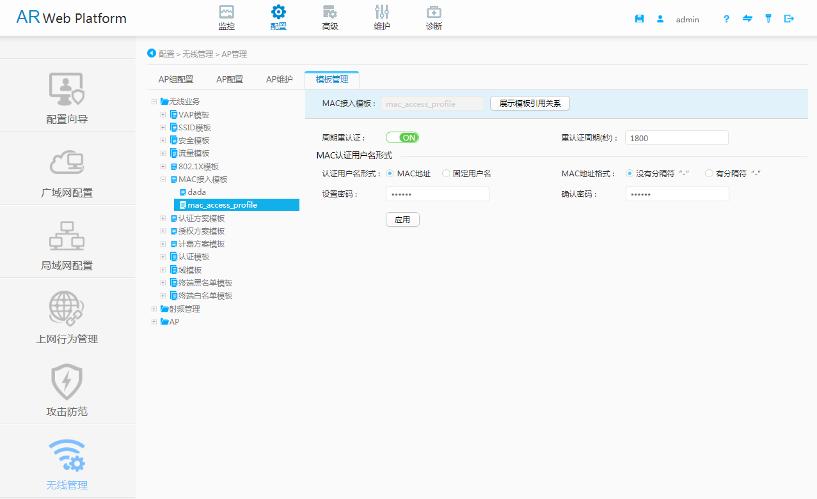Image resolution: width=817 pixels, height=499 pixels.
Task: Click the help question mark icon
Action: [726, 19]
